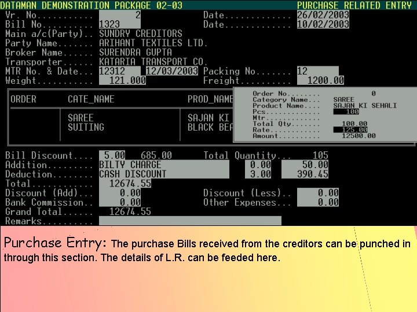Click the Total field 12674.55
The image size is (417, 312).
(x=125, y=184)
